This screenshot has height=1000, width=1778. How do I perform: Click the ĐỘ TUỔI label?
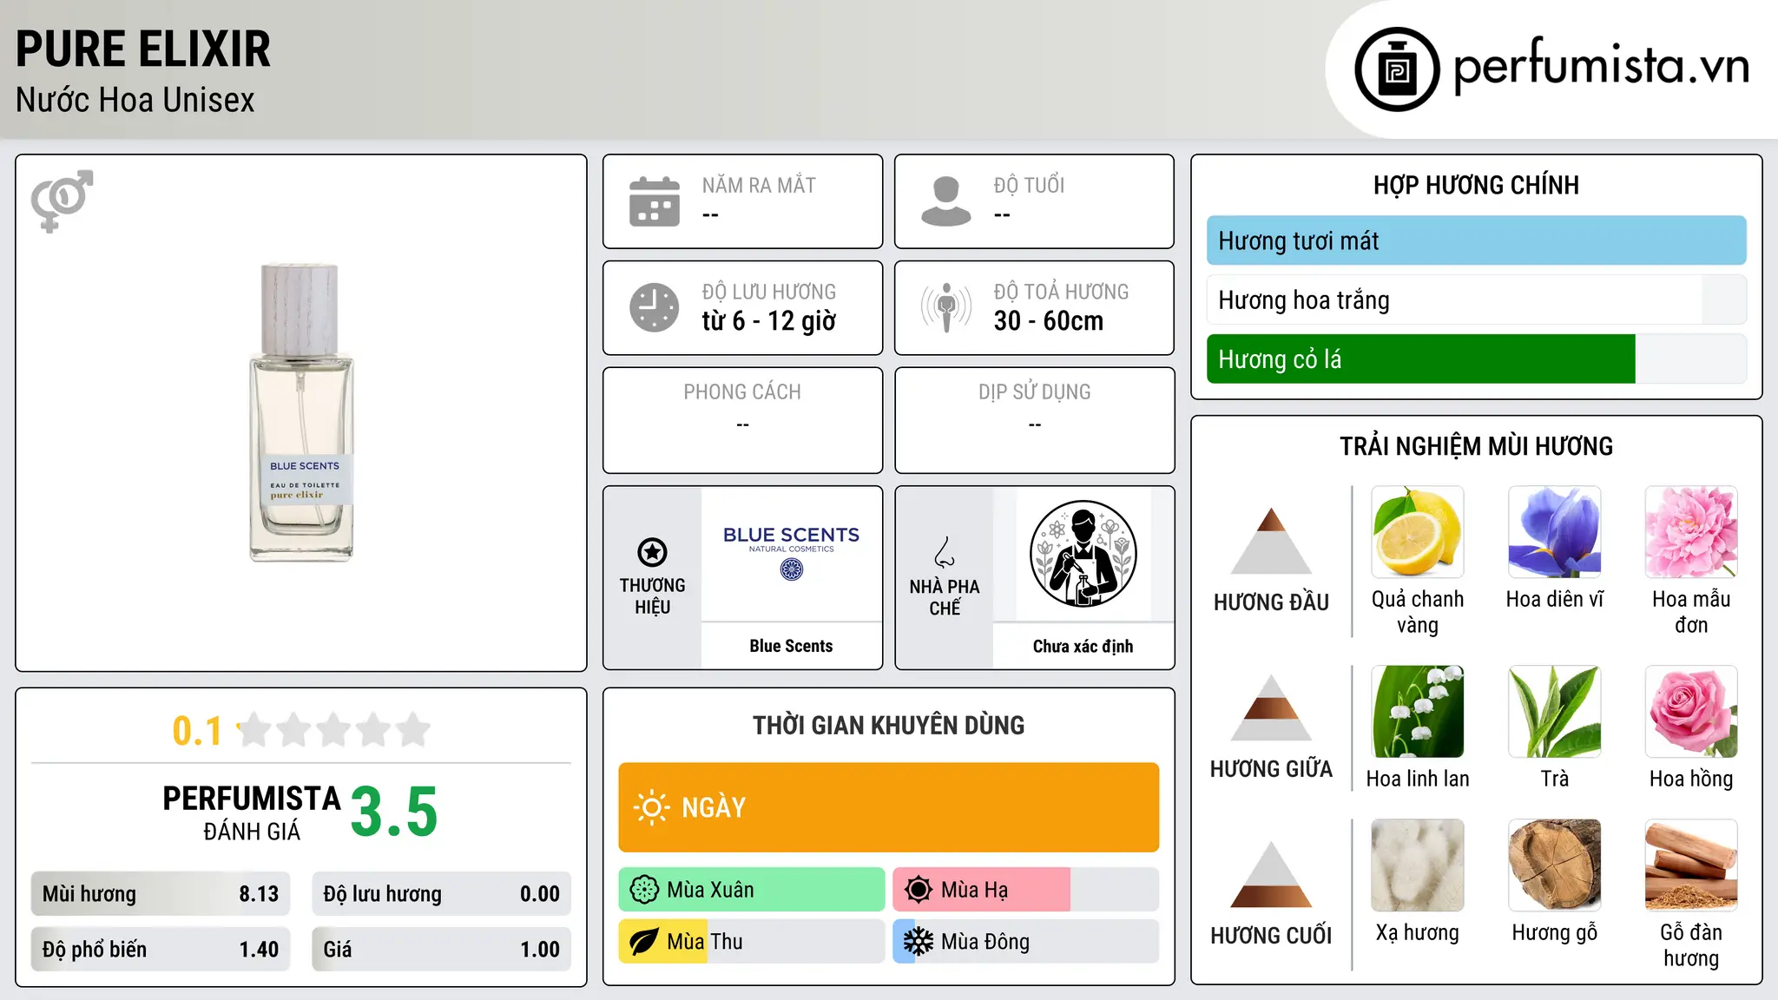1029,185
